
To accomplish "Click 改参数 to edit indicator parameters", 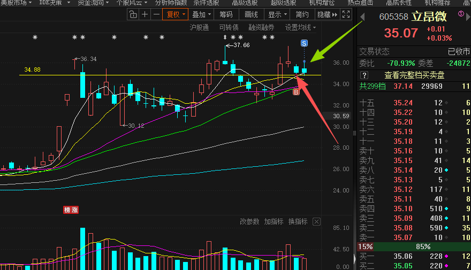I will [x=249, y=222].
